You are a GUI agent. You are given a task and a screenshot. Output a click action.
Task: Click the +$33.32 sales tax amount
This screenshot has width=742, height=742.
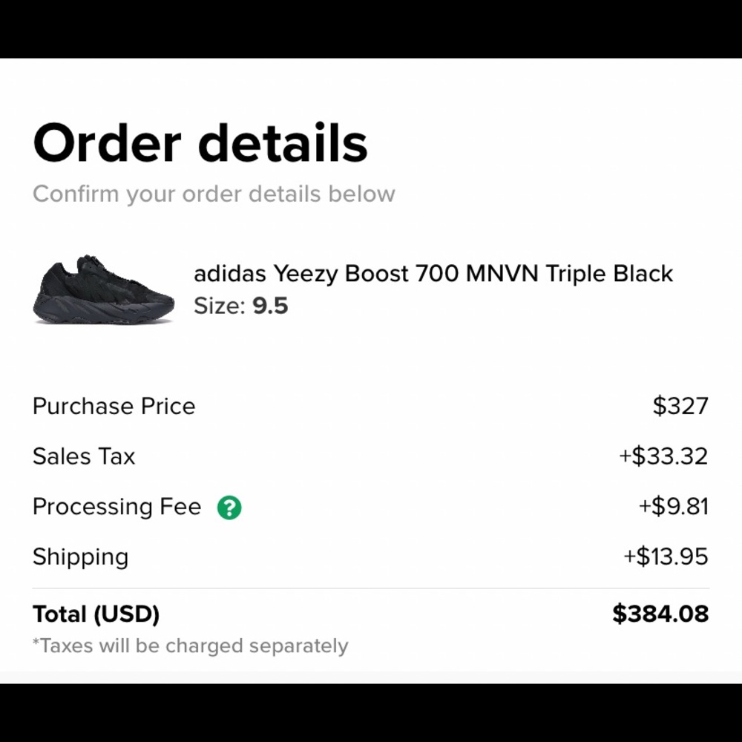(x=662, y=456)
